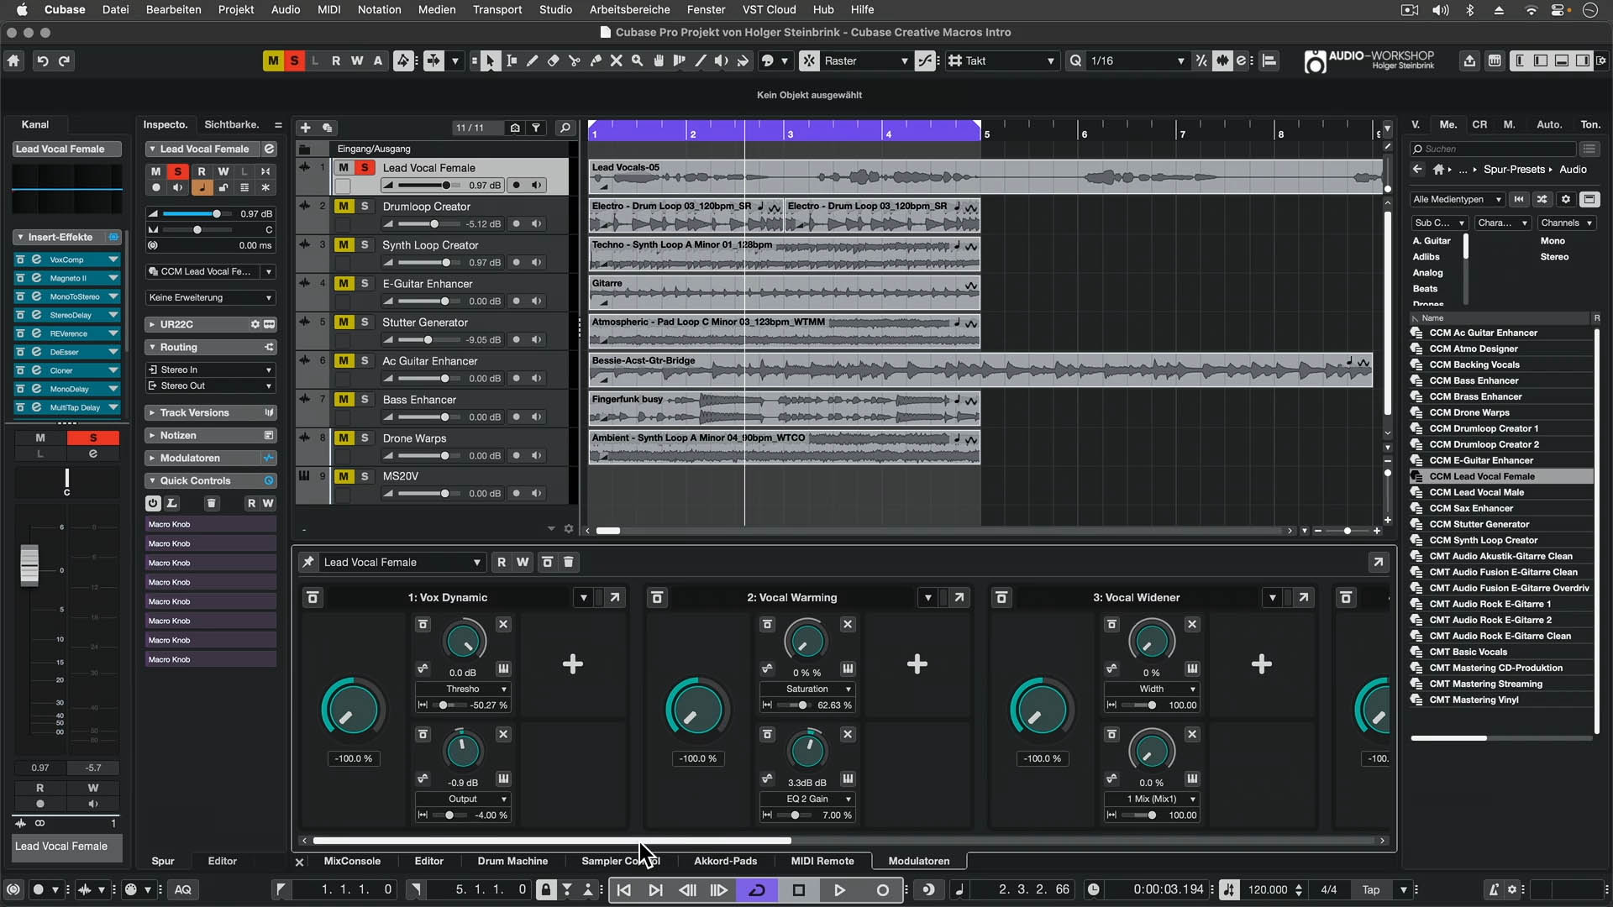Open media browser settings gear icon
This screenshot has height=907, width=1613.
(1566, 199)
